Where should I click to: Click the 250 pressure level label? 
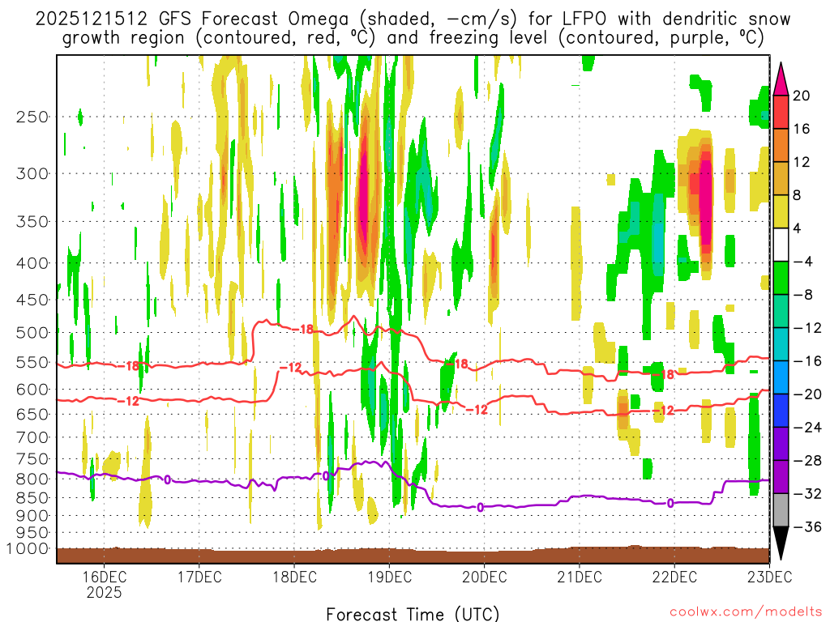coord(32,117)
